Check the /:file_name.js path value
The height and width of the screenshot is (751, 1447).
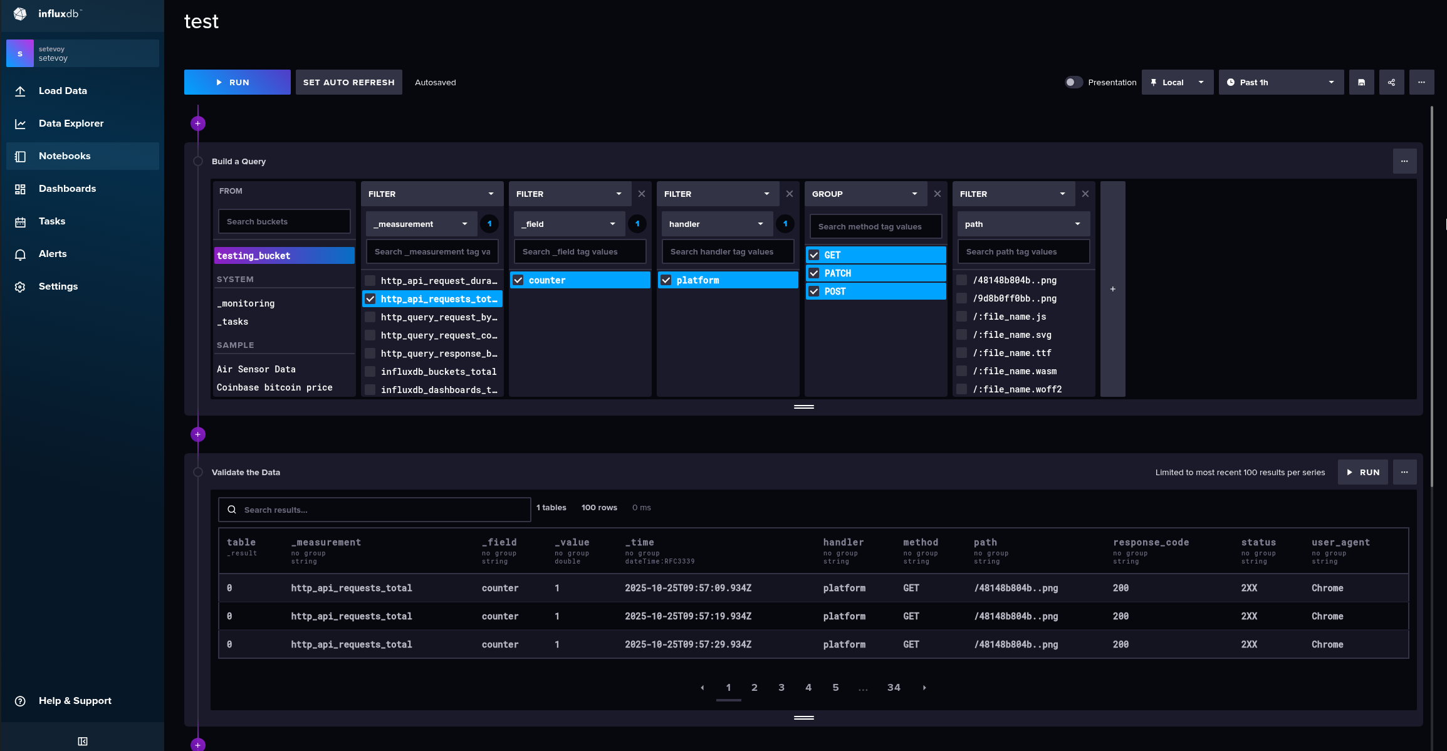tap(961, 317)
